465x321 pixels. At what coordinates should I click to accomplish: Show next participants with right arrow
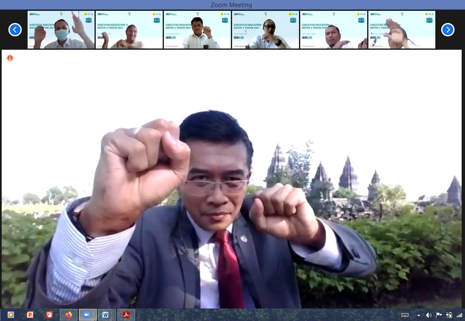point(447,30)
